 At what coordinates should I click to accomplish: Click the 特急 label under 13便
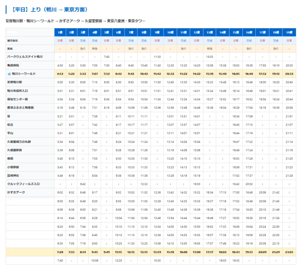click(210, 49)
